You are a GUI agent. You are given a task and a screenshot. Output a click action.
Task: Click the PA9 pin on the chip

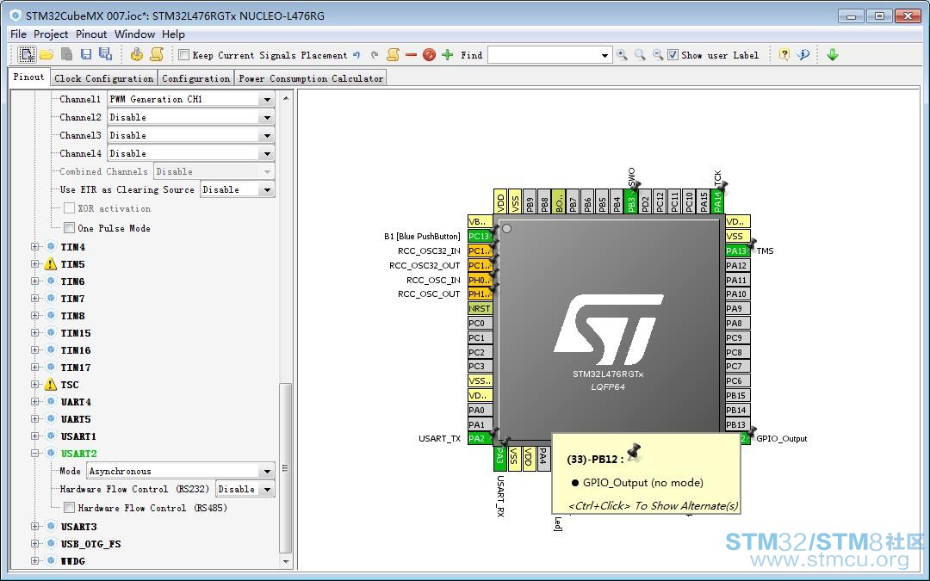(x=737, y=308)
